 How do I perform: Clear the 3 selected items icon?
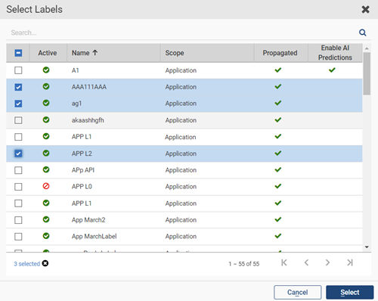coord(45,263)
